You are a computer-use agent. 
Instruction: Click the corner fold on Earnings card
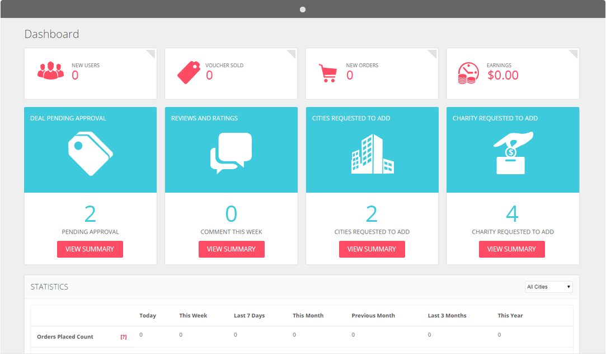(574, 53)
